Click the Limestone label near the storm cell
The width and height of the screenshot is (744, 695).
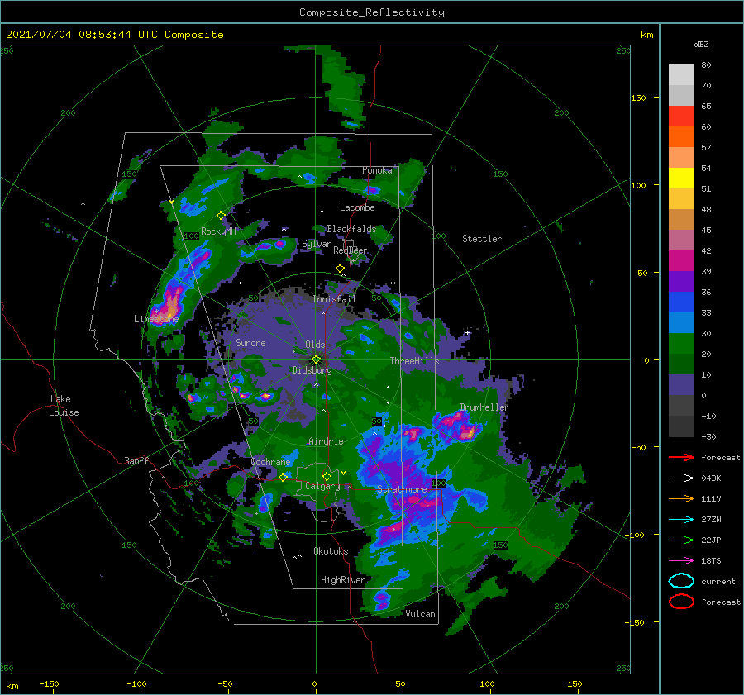[x=156, y=319]
